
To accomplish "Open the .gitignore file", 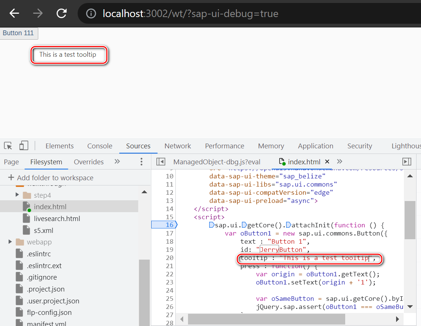I will tap(42, 277).
